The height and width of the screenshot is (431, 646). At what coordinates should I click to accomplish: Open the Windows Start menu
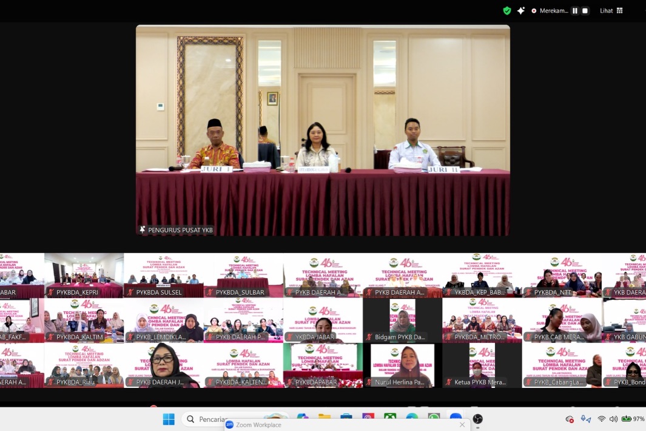pyautogui.click(x=169, y=419)
